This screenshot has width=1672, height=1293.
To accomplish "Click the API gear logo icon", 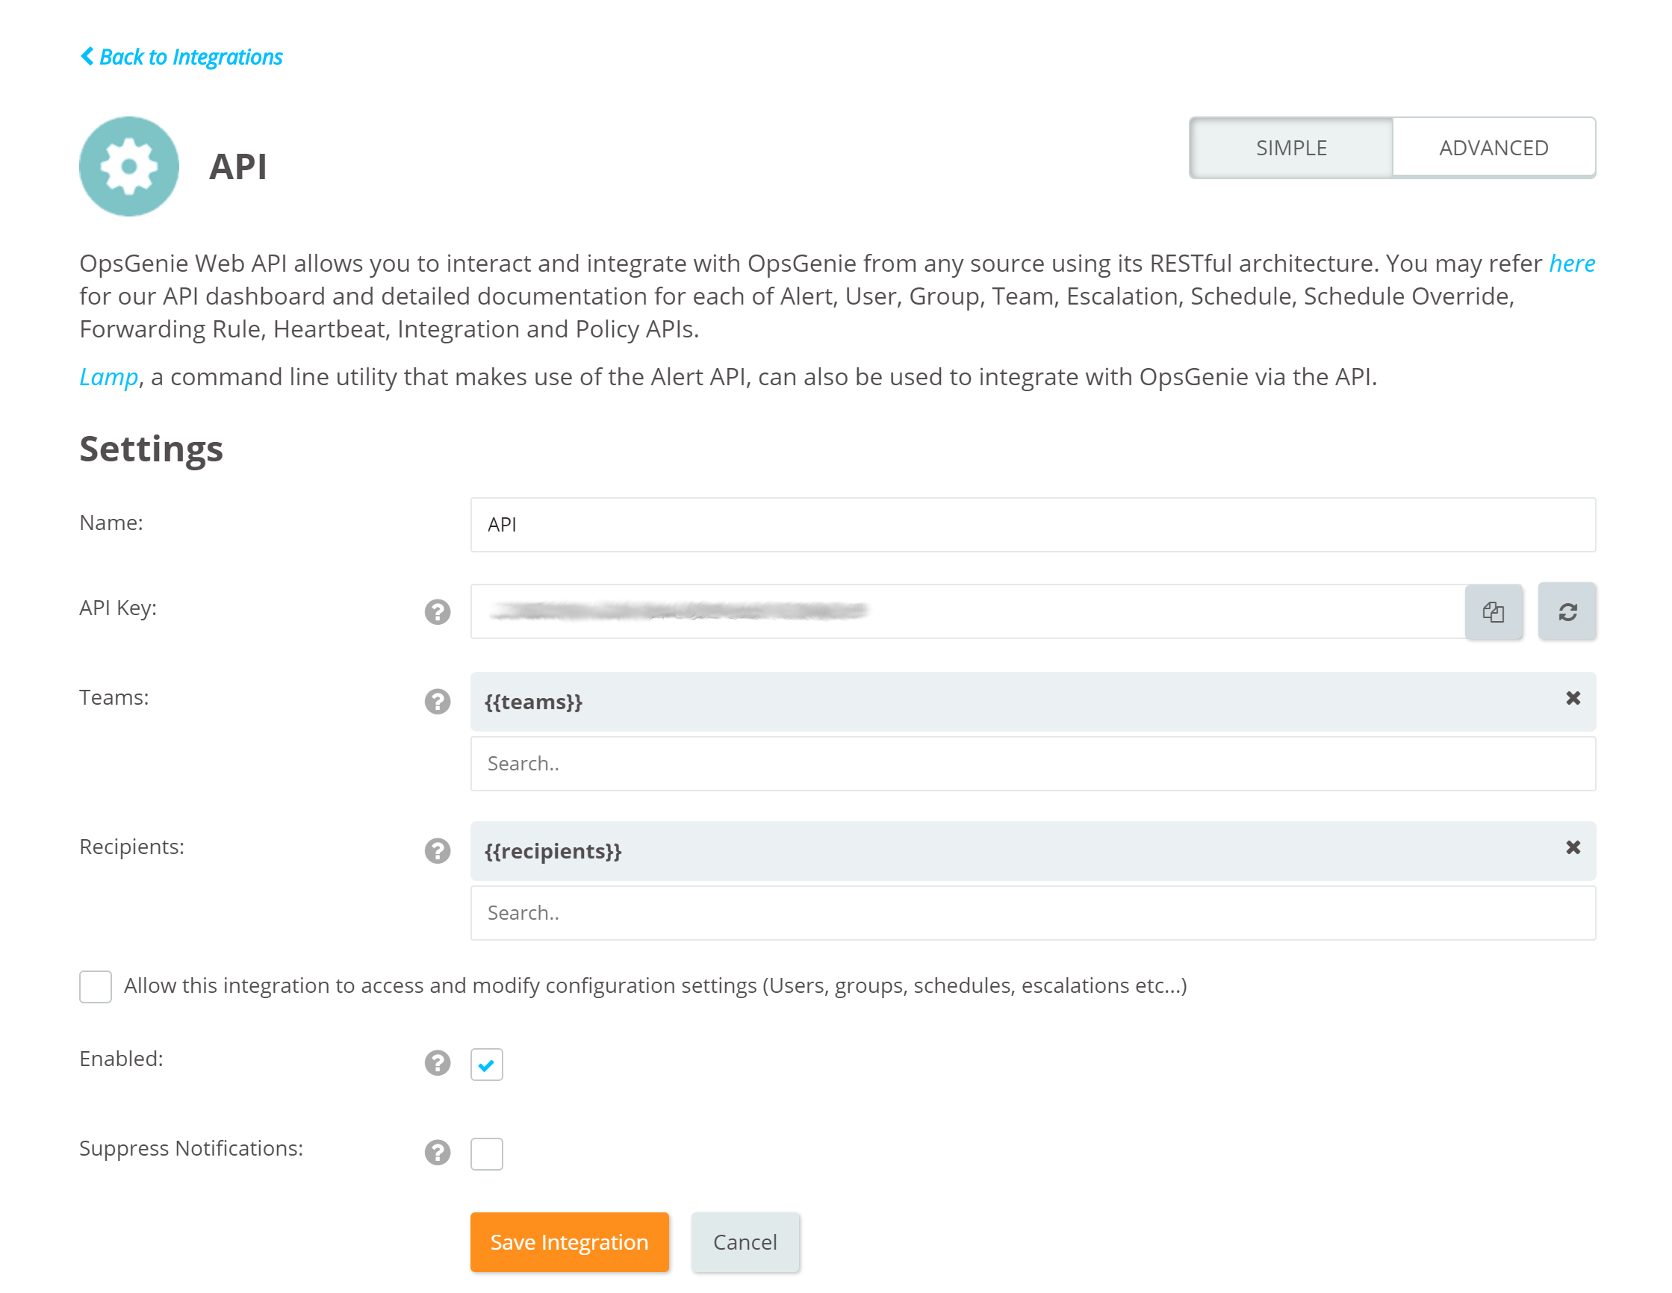I will 128,166.
